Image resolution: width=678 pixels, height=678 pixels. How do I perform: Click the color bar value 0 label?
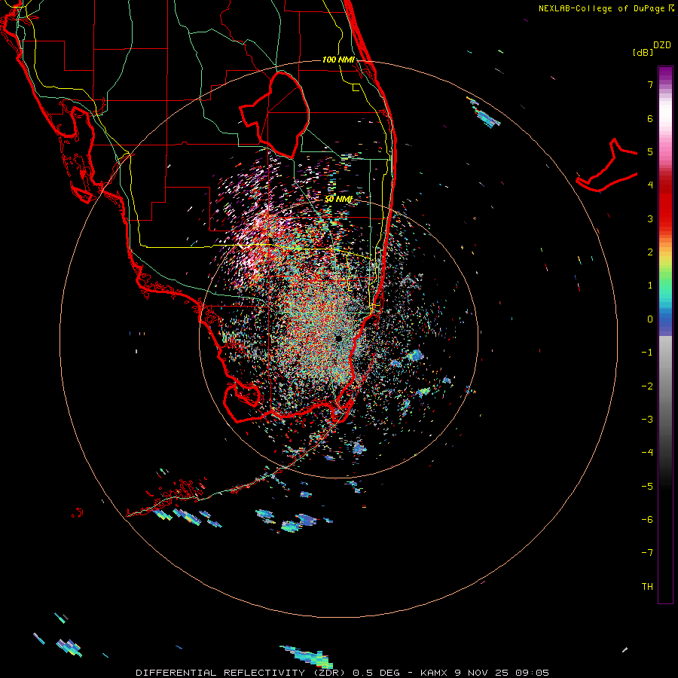coord(650,319)
